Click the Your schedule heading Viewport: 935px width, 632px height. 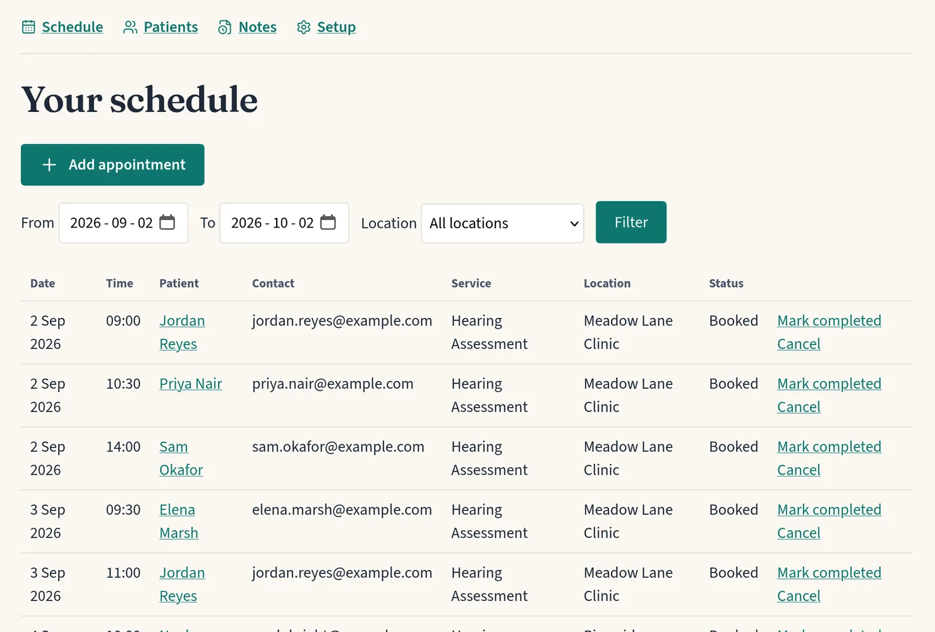pos(140,100)
